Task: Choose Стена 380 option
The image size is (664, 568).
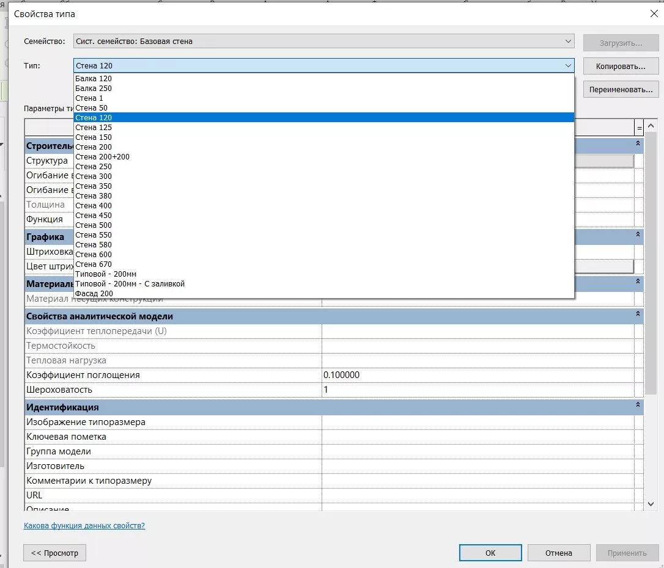Action: point(94,196)
